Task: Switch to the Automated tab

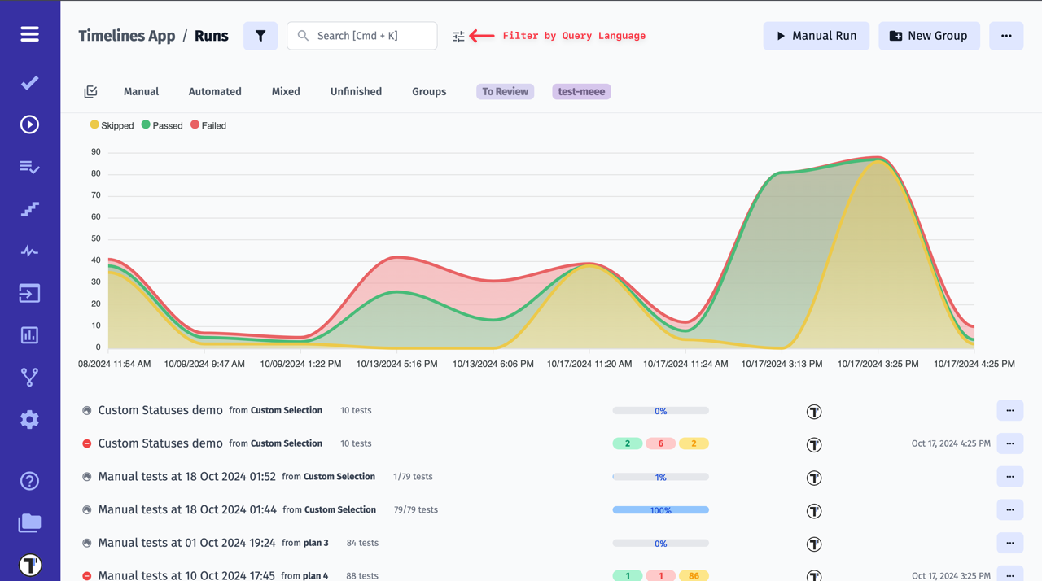Action: (215, 92)
